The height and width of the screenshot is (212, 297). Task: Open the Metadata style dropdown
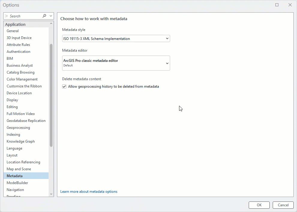pos(167,38)
